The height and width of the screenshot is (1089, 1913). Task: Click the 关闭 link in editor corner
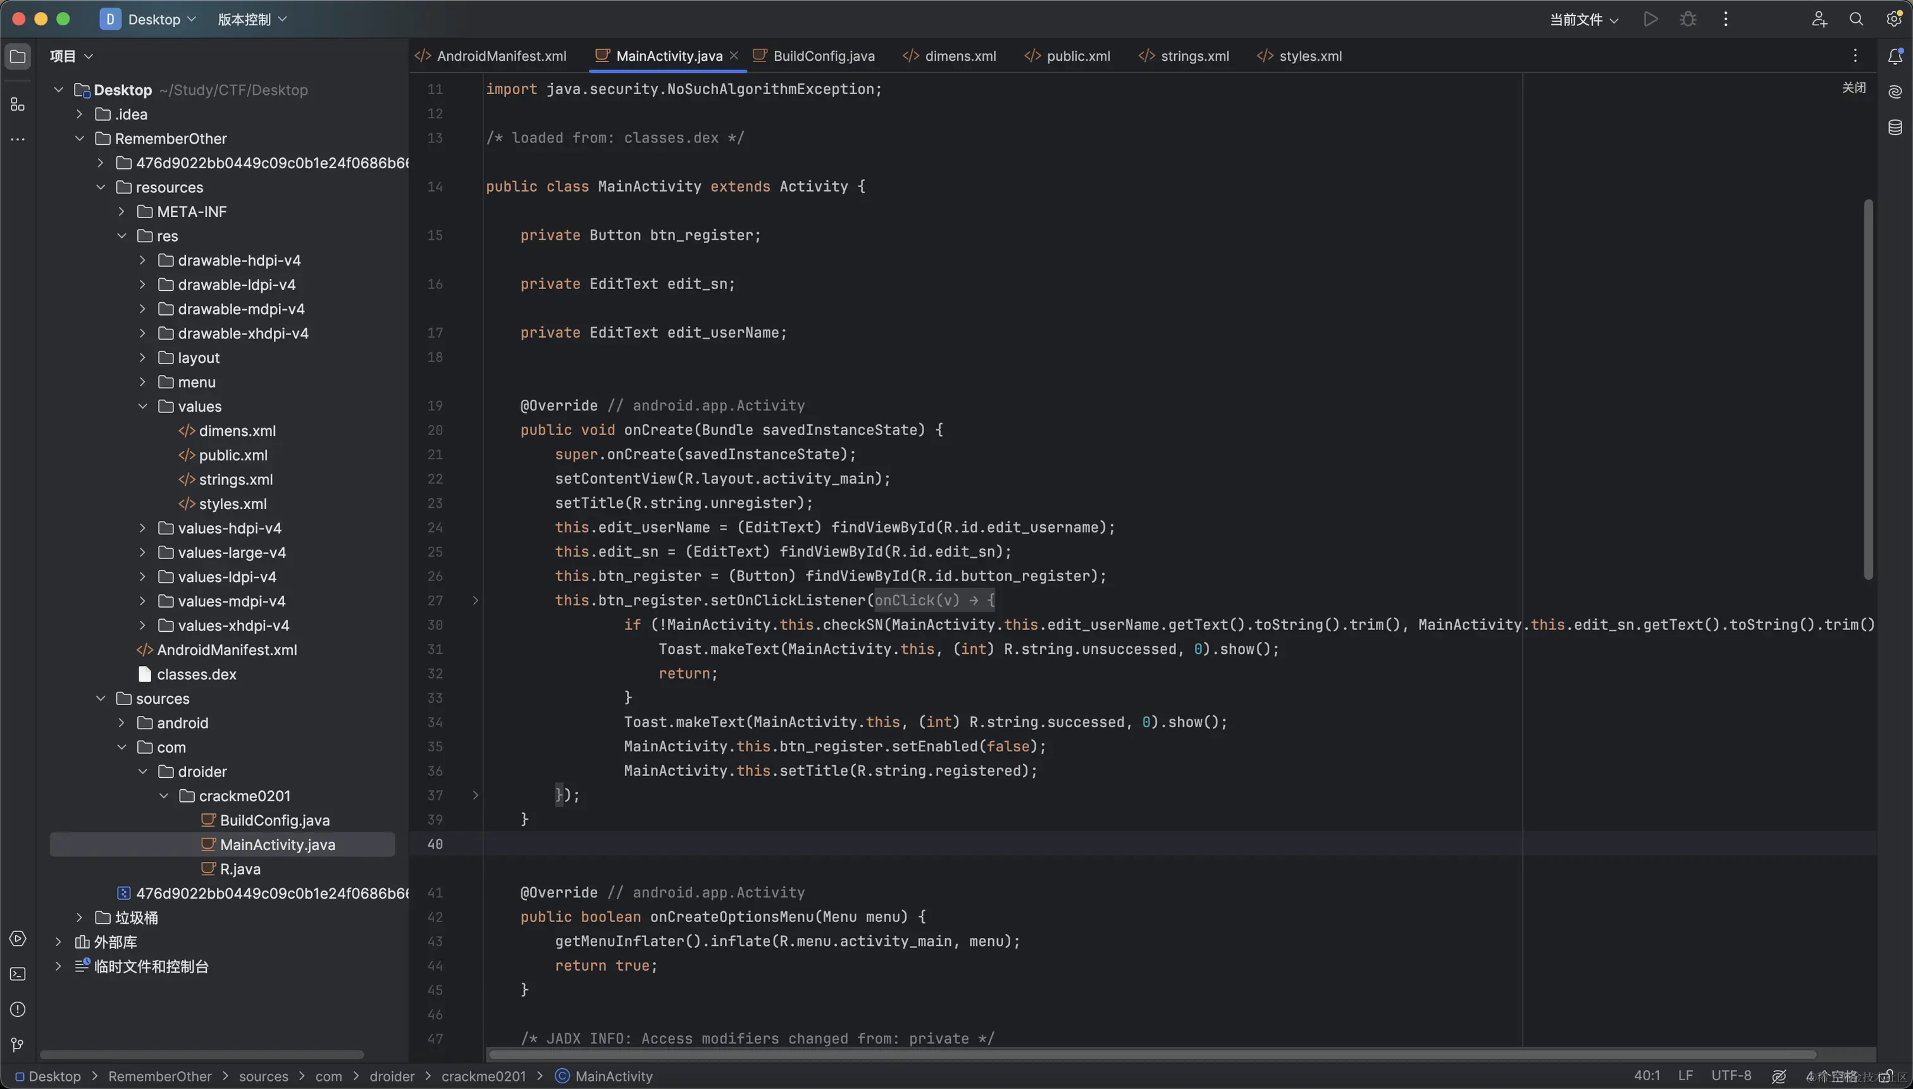(x=1853, y=87)
